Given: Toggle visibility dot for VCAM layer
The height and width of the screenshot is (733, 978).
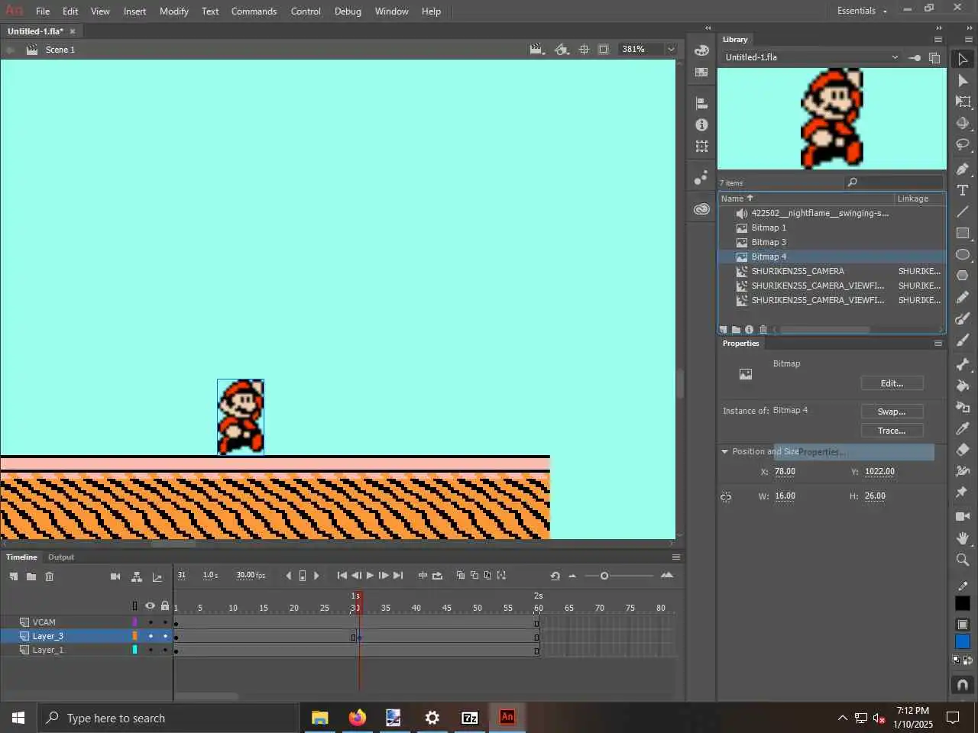Looking at the screenshot, I should (x=151, y=622).
